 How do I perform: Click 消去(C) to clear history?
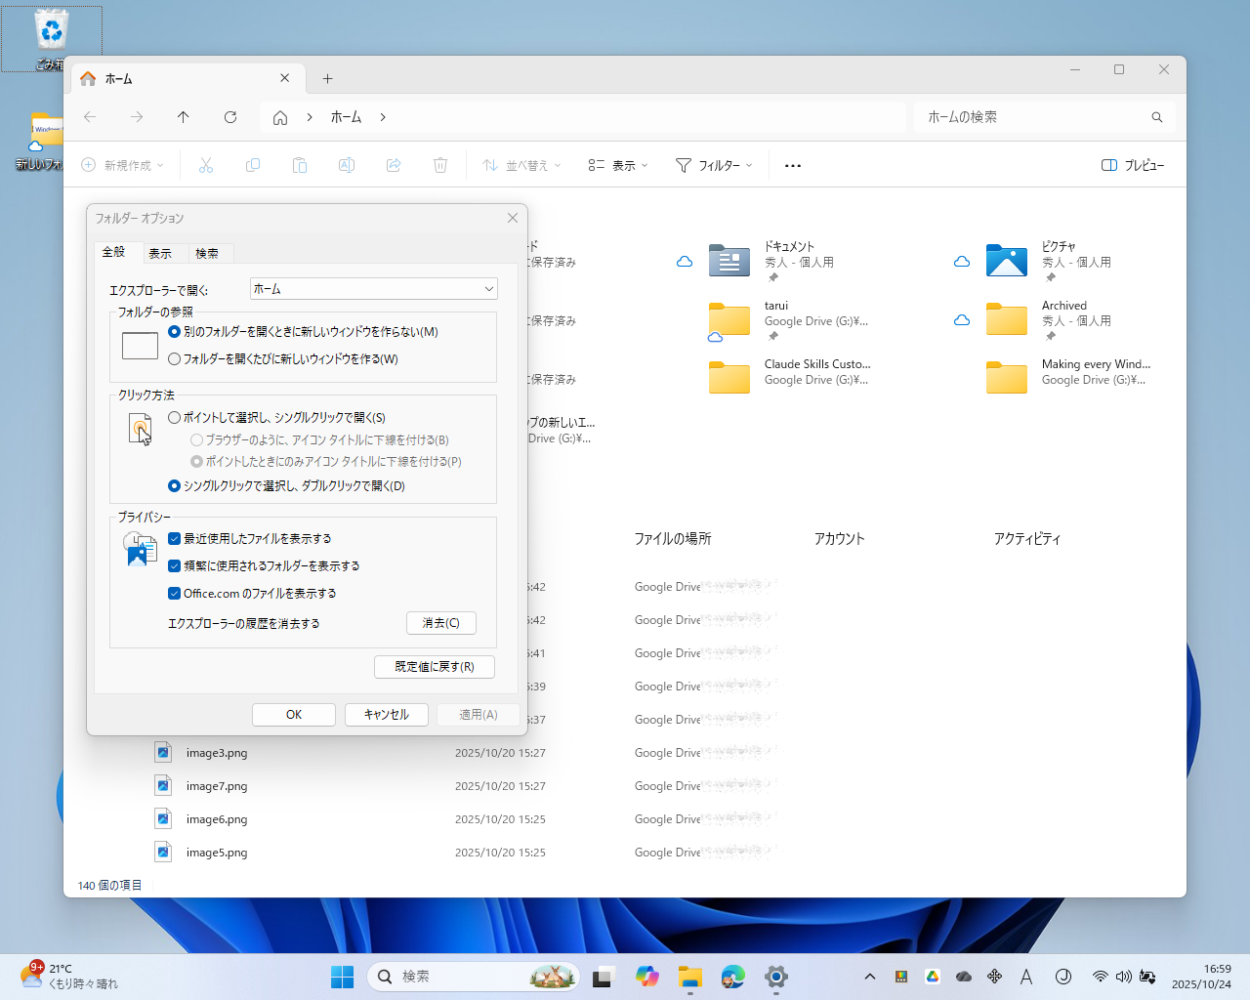pos(441,623)
